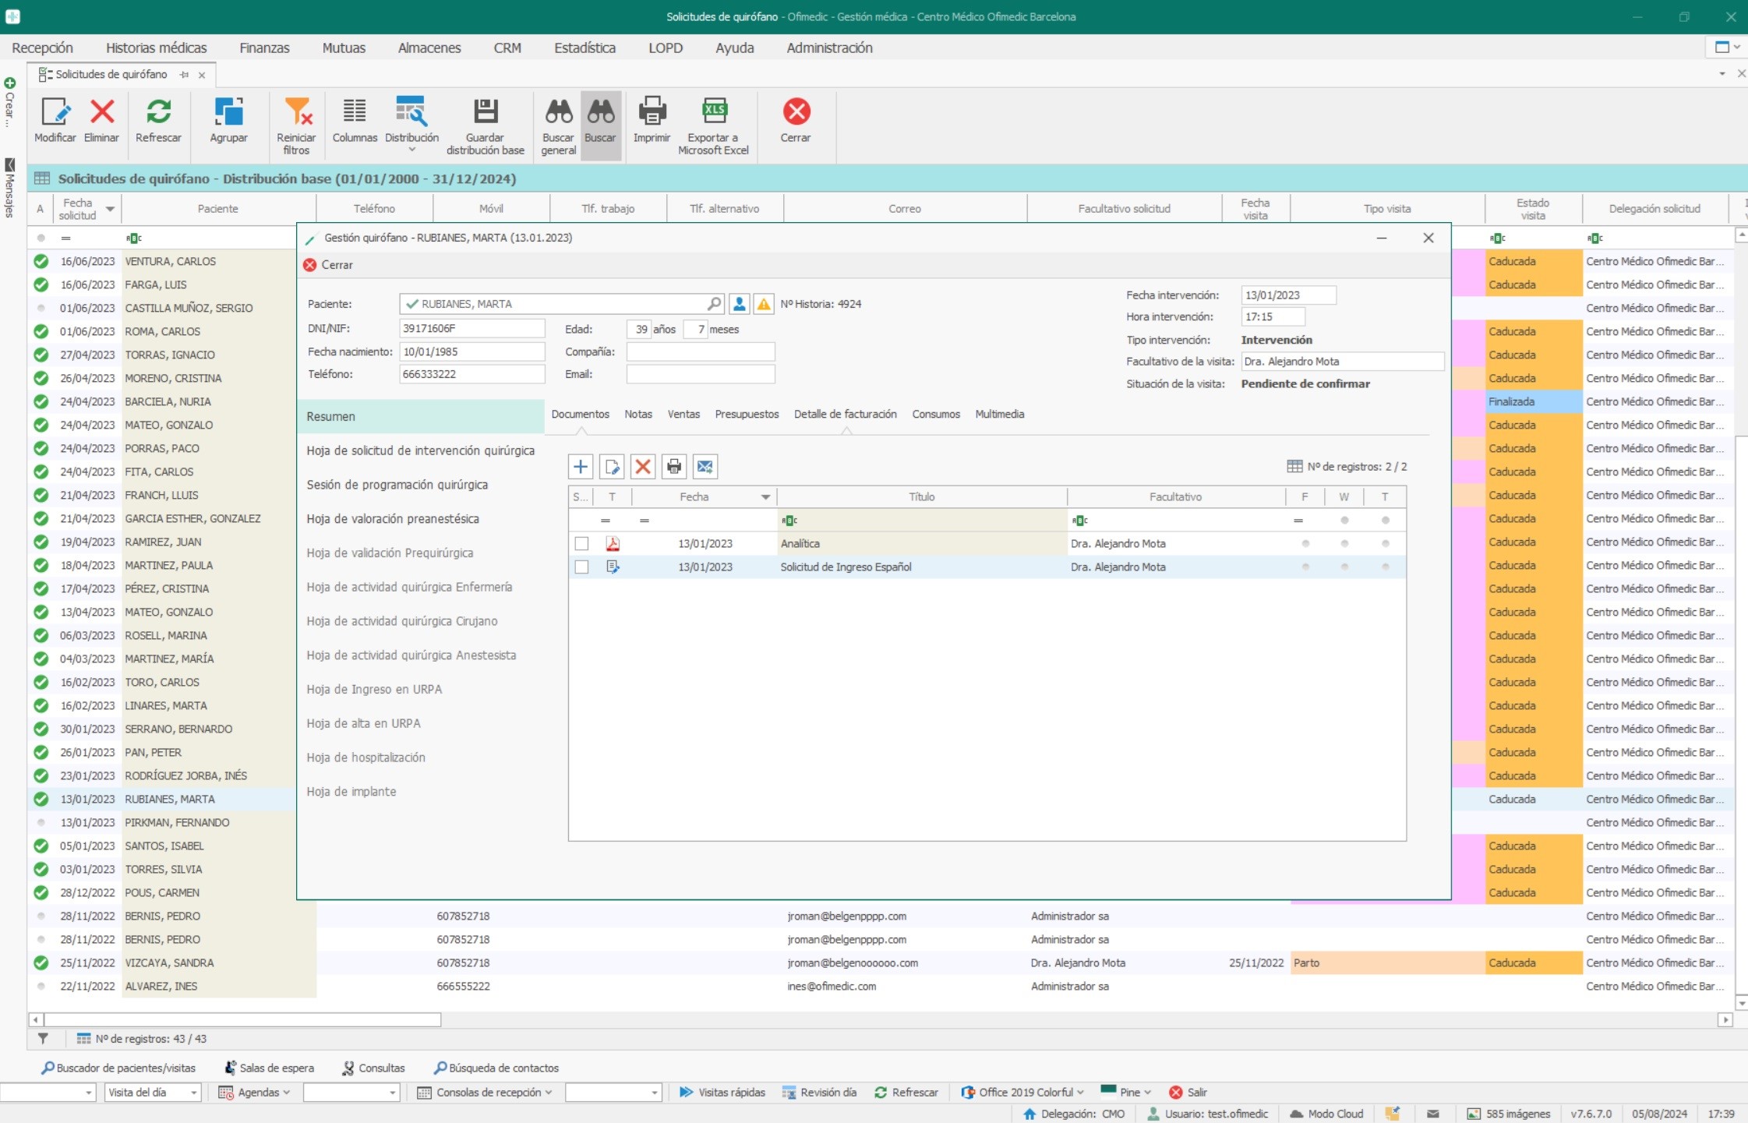Send document by email icon
1748x1123 pixels.
704,467
